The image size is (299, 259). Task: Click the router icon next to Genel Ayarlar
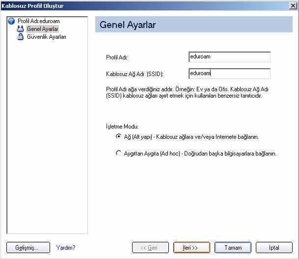(20, 28)
